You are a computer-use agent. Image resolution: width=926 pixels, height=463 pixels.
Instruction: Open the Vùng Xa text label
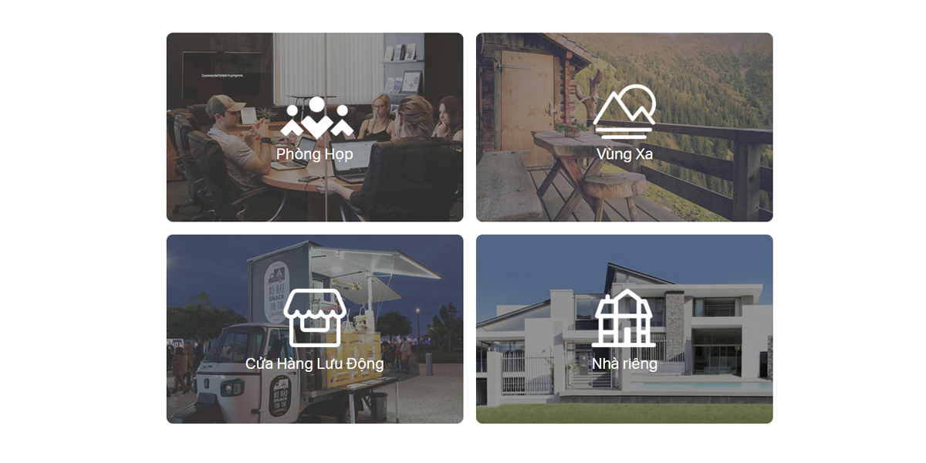(x=624, y=154)
